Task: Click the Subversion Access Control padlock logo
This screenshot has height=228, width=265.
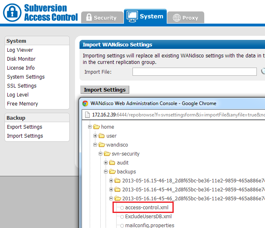Action: (x=12, y=13)
